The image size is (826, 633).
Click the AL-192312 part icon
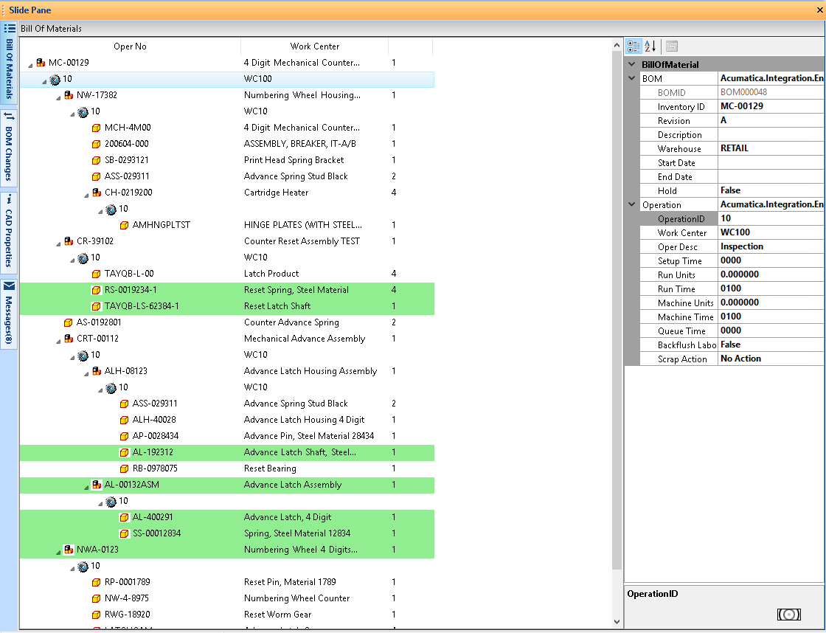point(124,452)
